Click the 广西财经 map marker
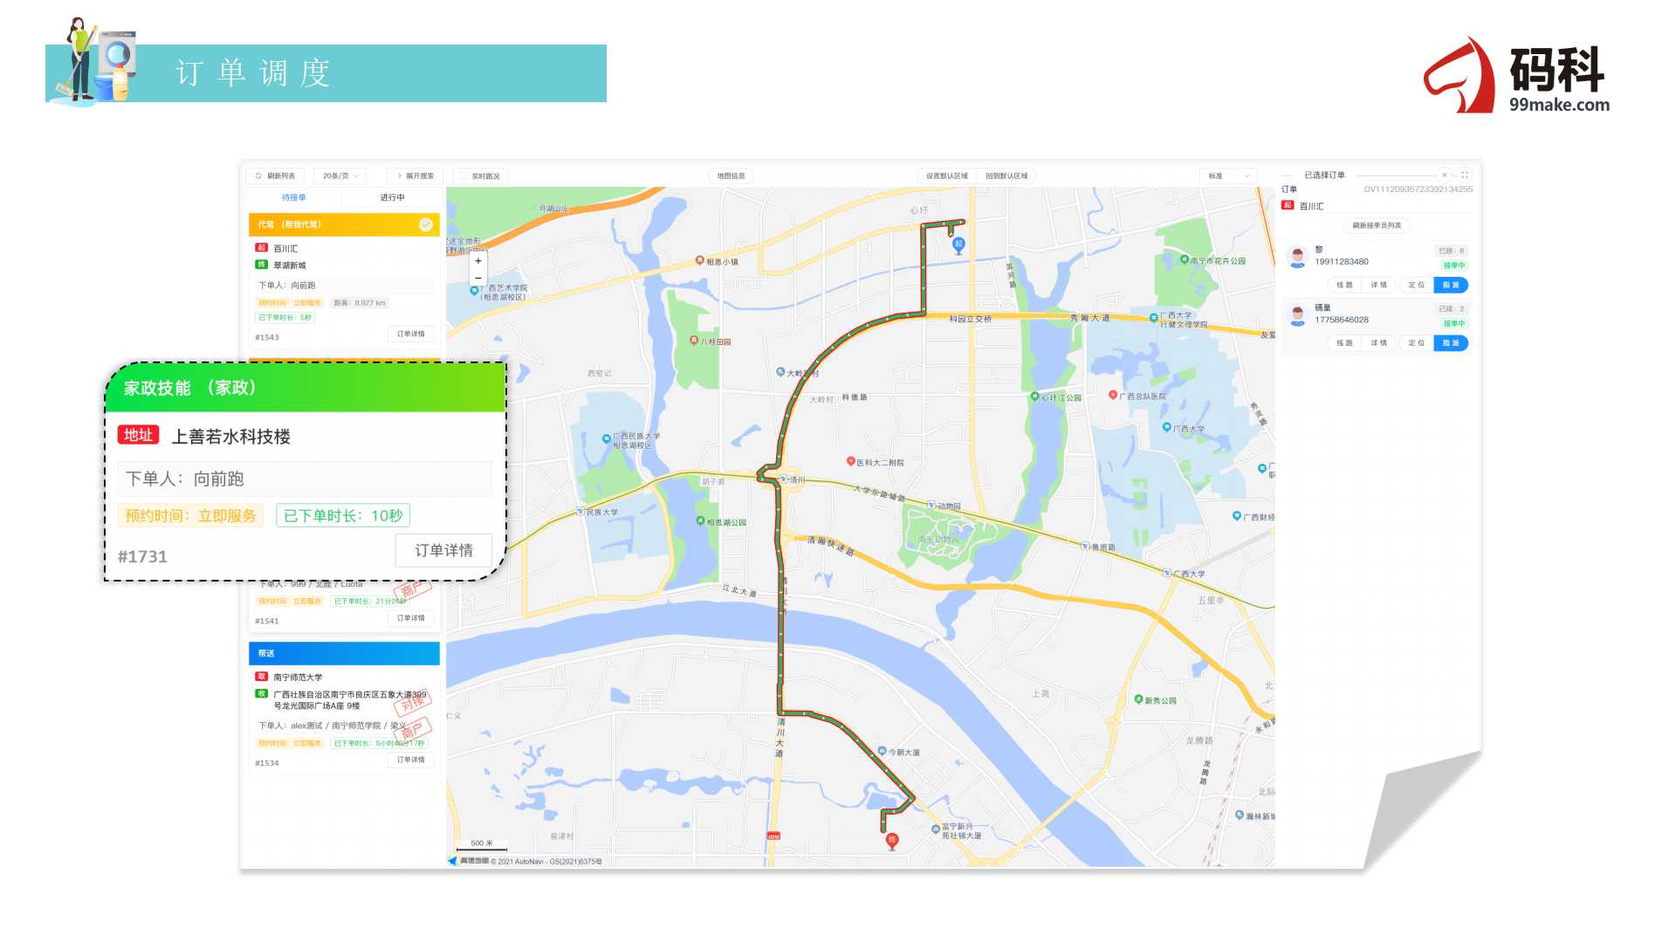Screen dimensions: 1676x943 pyautogui.click(x=1254, y=517)
